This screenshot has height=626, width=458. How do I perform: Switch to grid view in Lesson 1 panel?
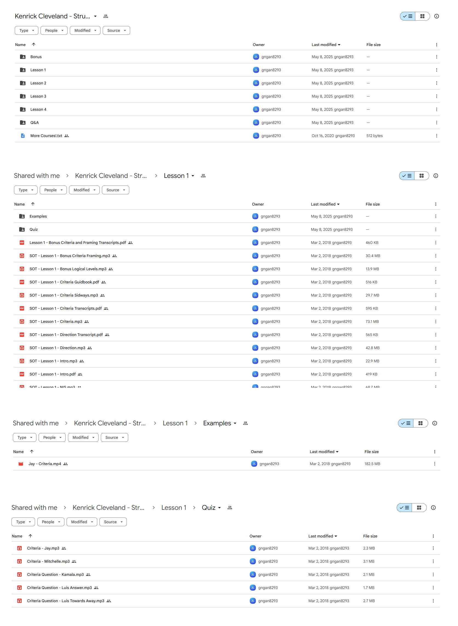421,176
